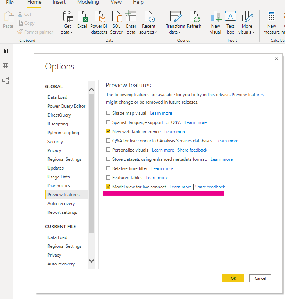Select Updates options
285x299 pixels.
pyautogui.click(x=56, y=168)
